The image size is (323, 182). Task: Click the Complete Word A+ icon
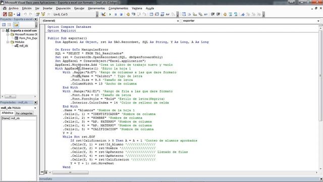coord(205,14)
